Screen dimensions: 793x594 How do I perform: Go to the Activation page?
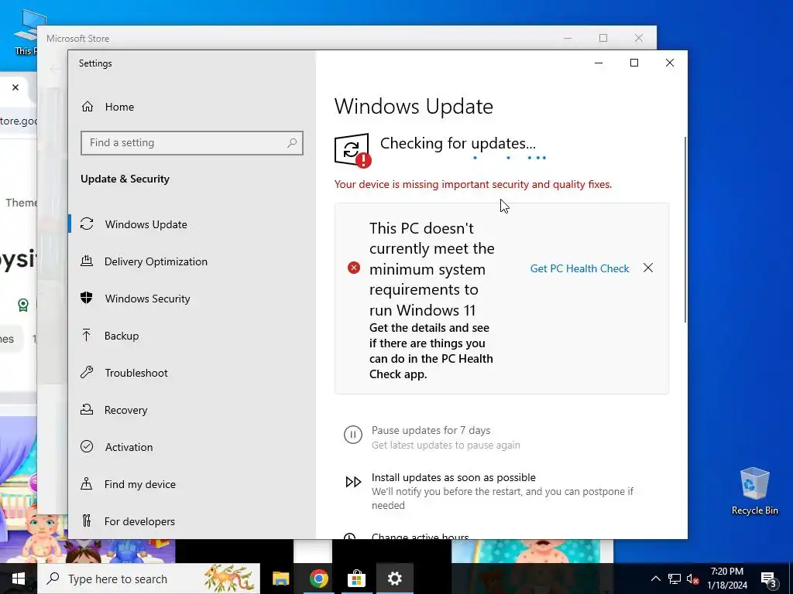[192, 447]
